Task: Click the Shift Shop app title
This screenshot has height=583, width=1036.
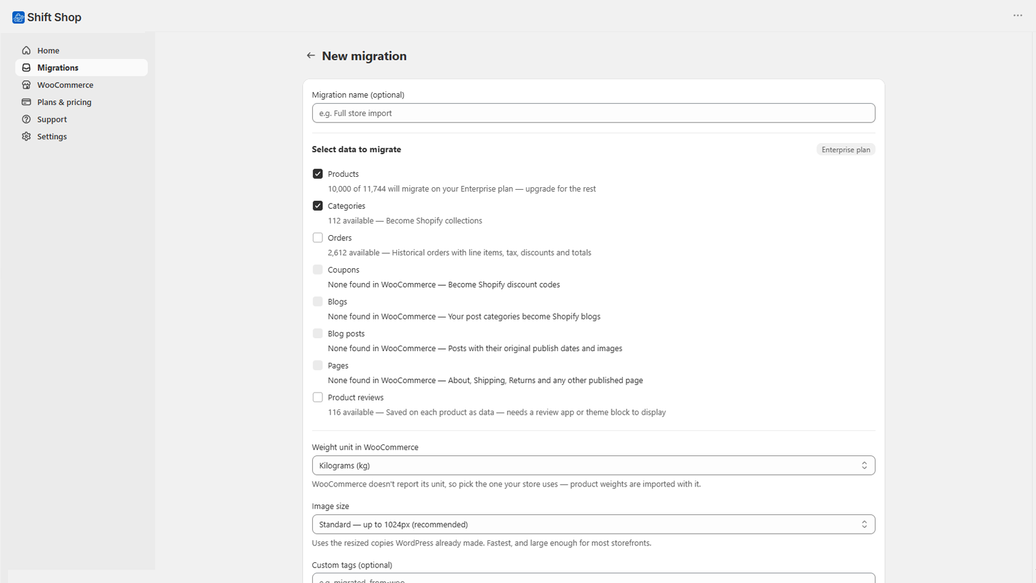Action: (54, 17)
